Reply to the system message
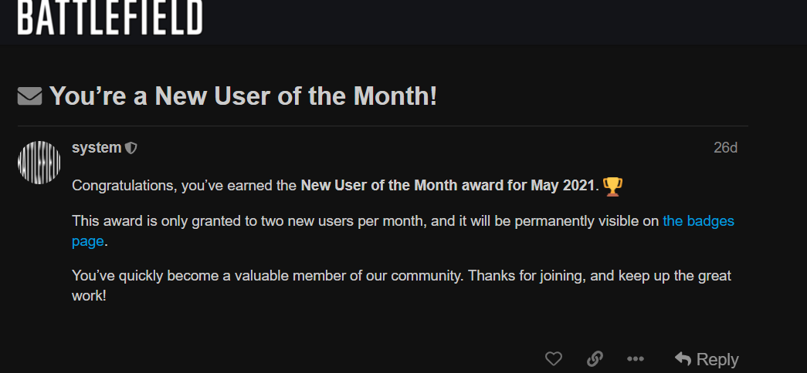 click(x=706, y=358)
